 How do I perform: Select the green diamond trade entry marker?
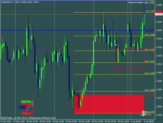point(116,45)
